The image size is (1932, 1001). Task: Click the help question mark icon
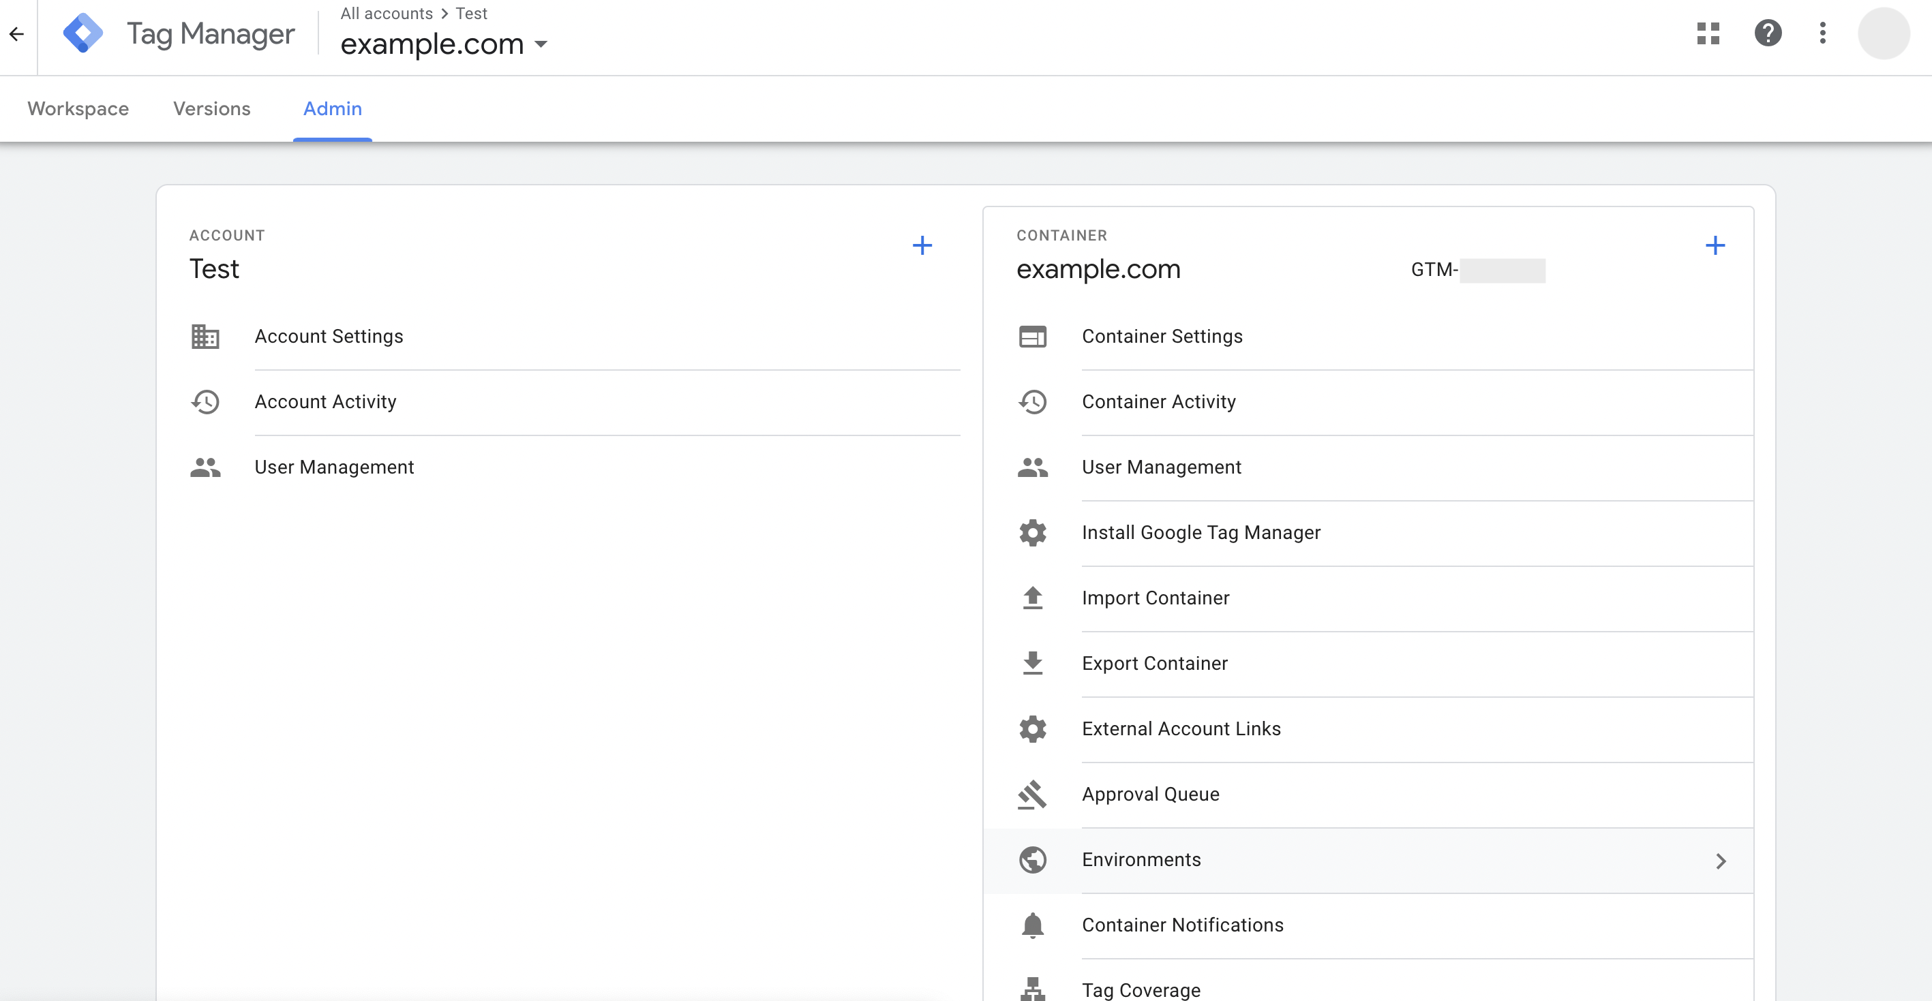pos(1768,34)
